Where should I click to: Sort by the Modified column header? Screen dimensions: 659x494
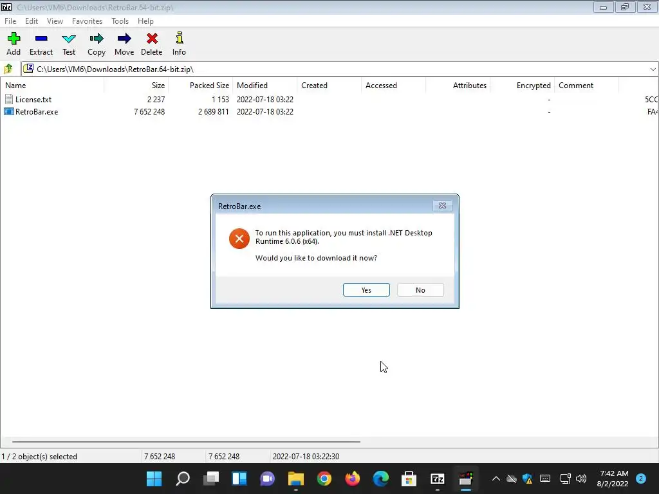click(265, 86)
